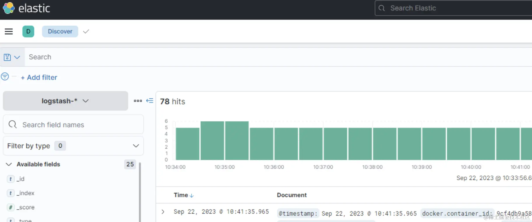Click the fields list vertical scrollbar
Screen dimensions: 532x222
pos(140,192)
